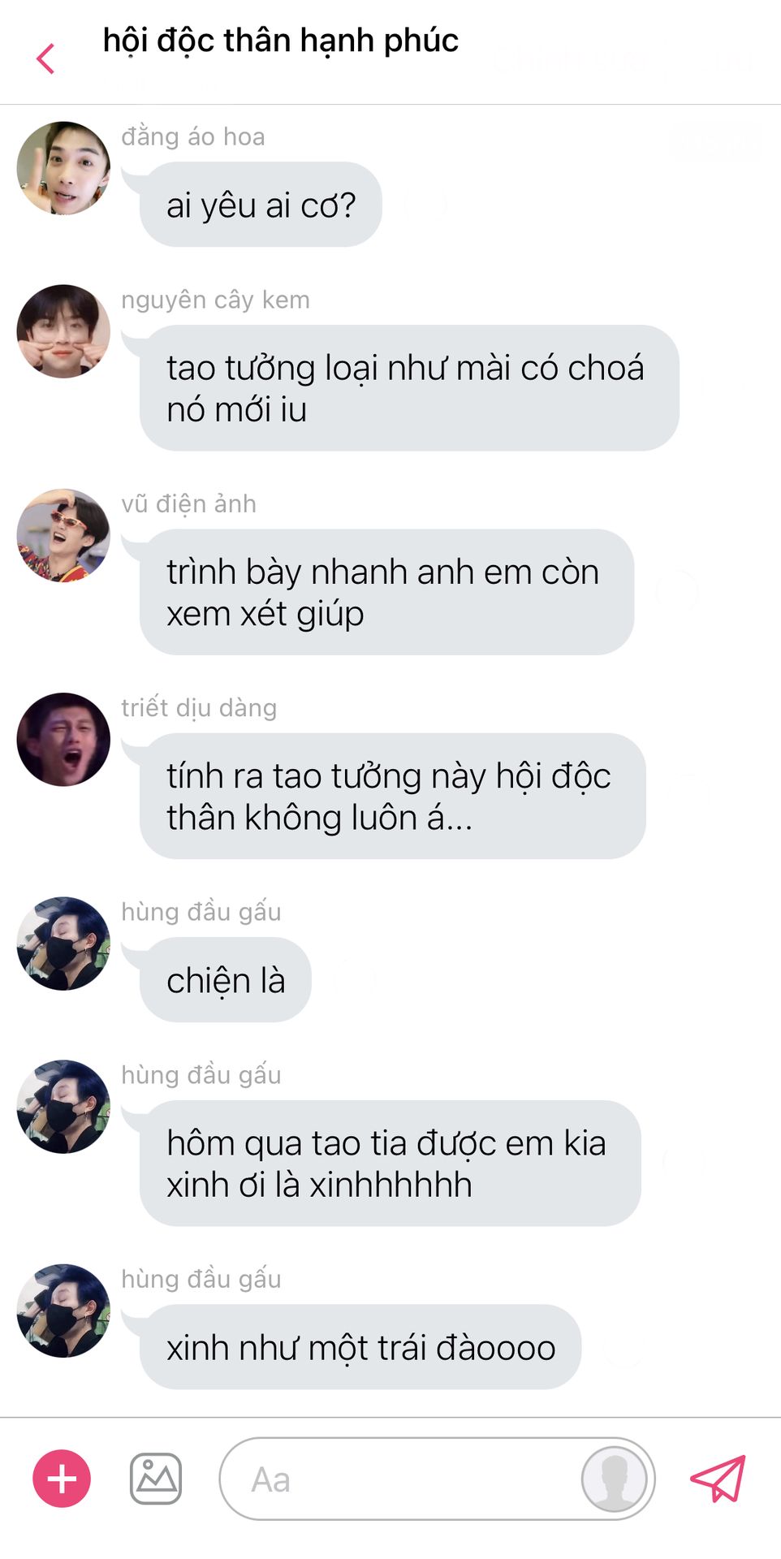Tap vũ điện ảnh's avatar with sunglasses
Viewport: 781px width, 1559px height.
click(x=63, y=535)
